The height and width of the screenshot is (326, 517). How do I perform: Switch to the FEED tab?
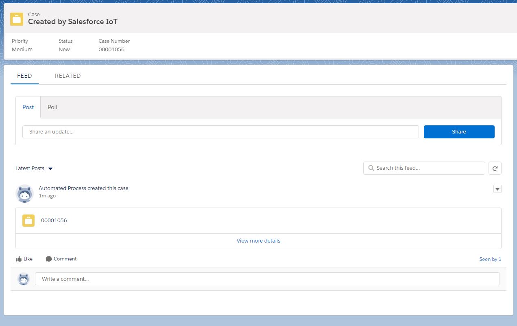point(24,76)
